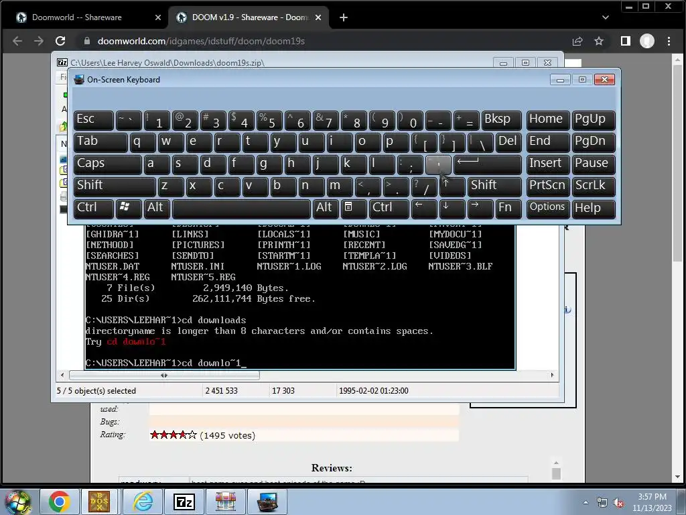View site information lock icon
Image resolution: width=686 pixels, height=515 pixels.
point(87,41)
